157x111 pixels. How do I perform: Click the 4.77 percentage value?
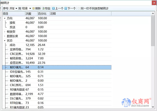[x=41, y=94]
